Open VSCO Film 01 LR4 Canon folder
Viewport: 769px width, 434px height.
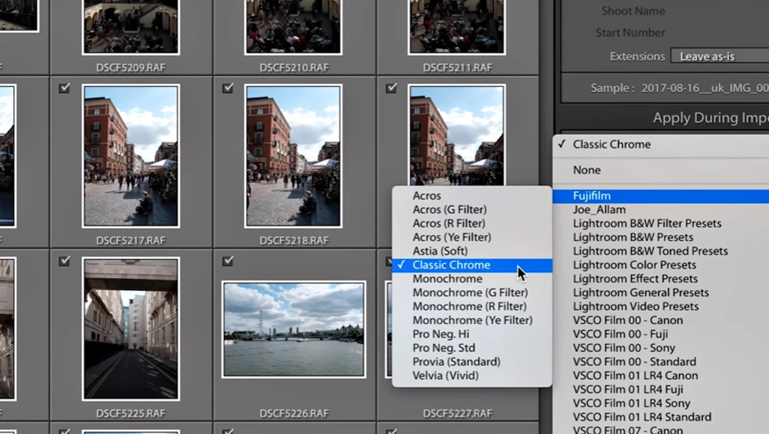point(661,376)
